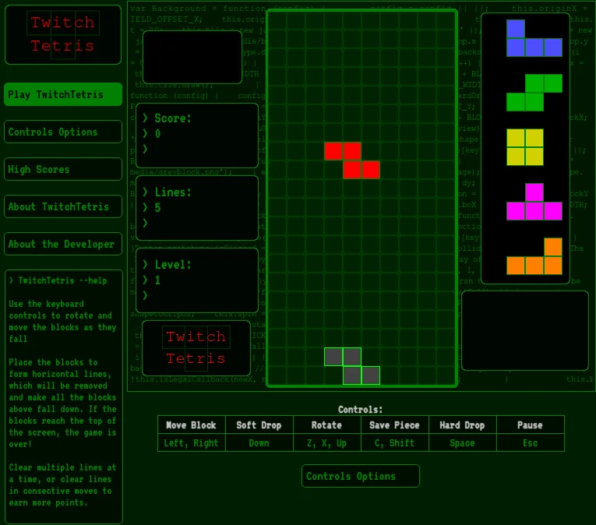Viewport: 596px width, 525px height.
Task: Click the Down key cell
Action: coord(259,443)
